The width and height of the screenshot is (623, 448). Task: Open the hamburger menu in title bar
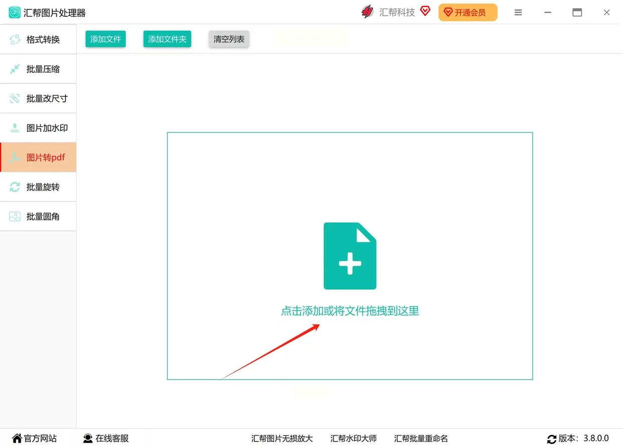(518, 13)
